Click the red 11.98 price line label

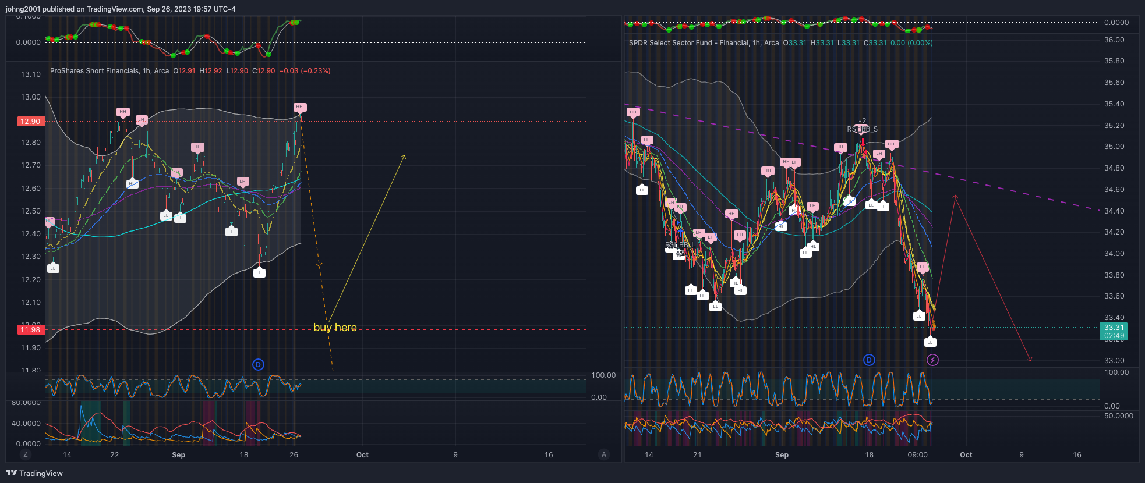point(30,329)
